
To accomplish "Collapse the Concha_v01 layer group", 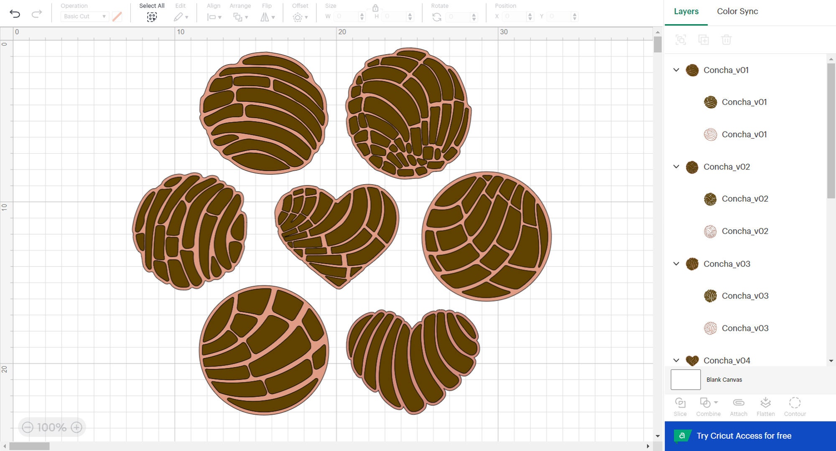I will (x=676, y=70).
